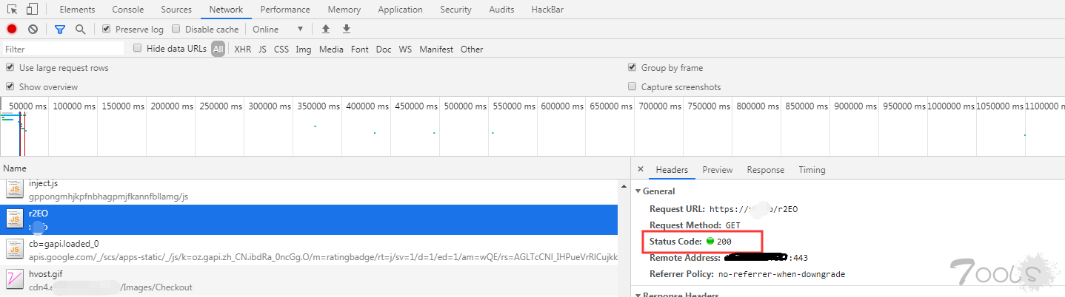The image size is (1065, 297).
Task: Uncheck the Group by frame checkbox
Action: 632,67
